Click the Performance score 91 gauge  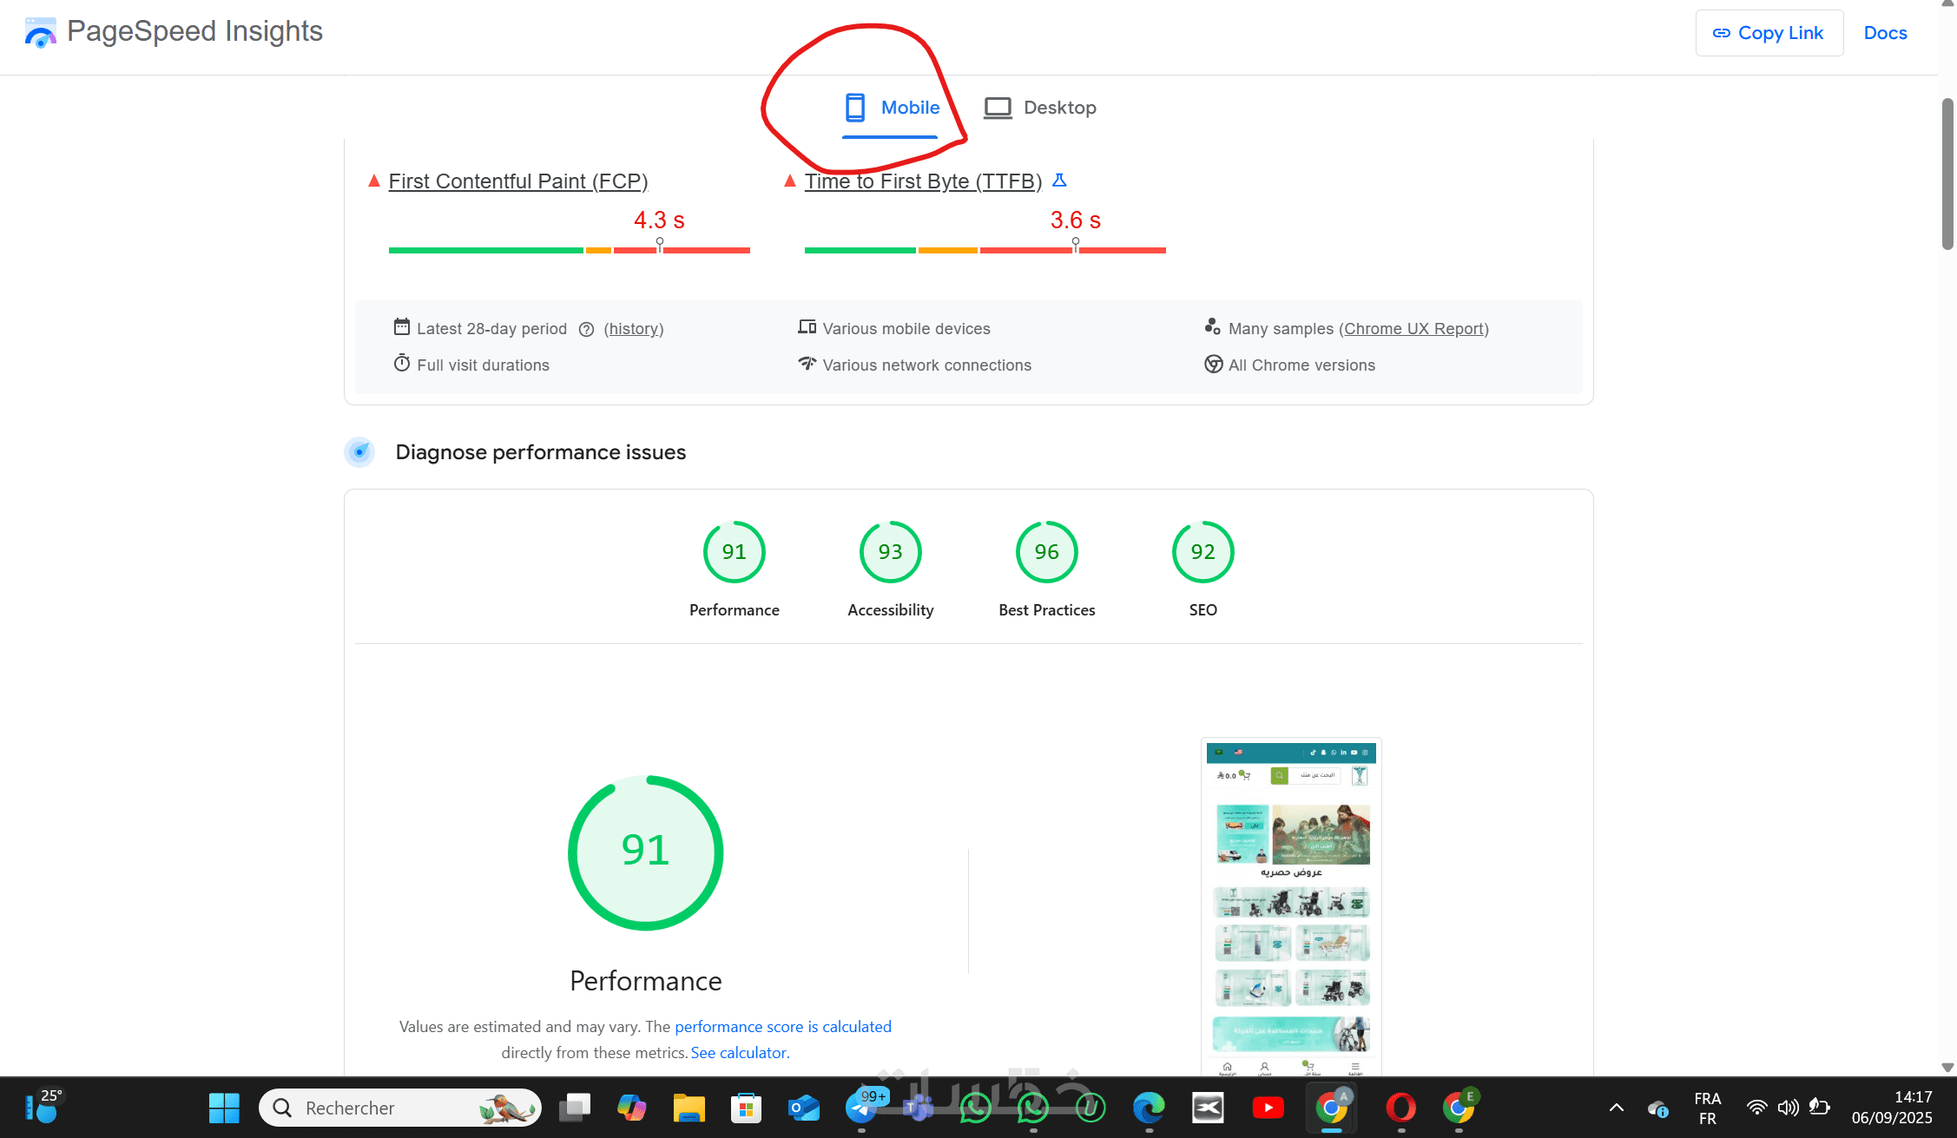[x=734, y=552]
